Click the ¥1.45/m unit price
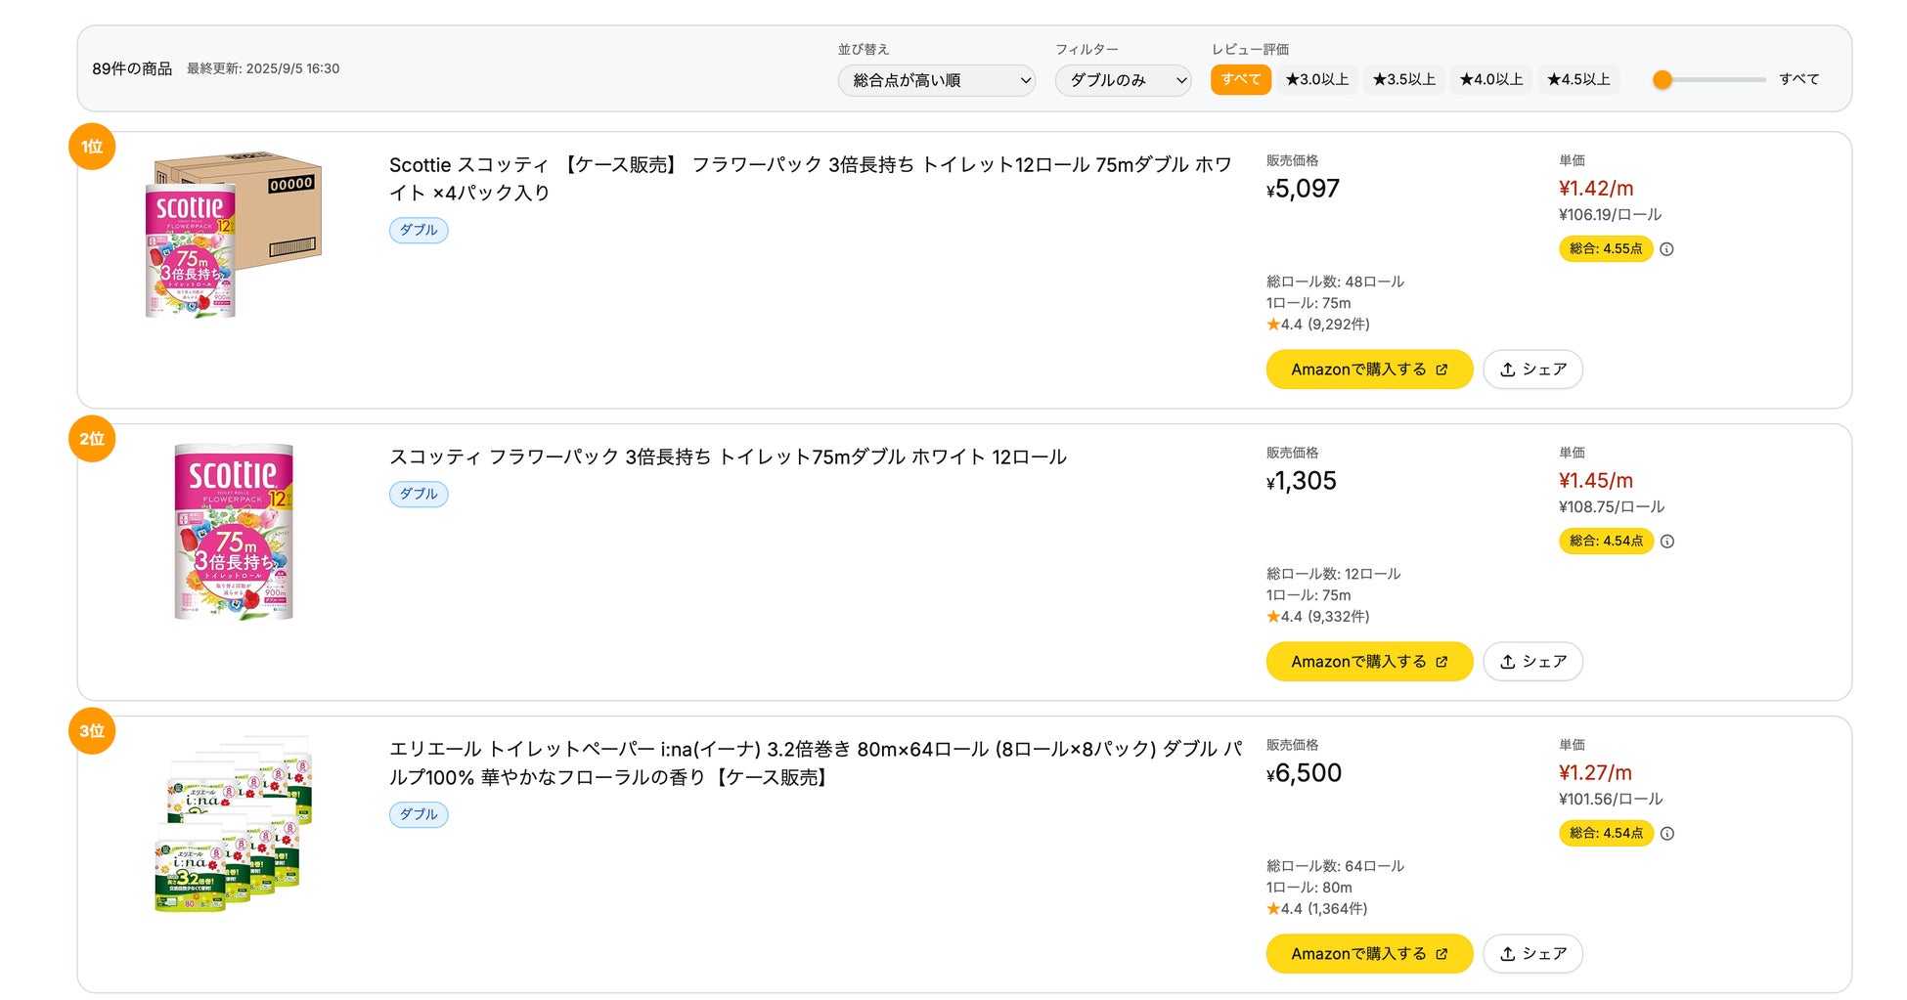 coord(1596,481)
